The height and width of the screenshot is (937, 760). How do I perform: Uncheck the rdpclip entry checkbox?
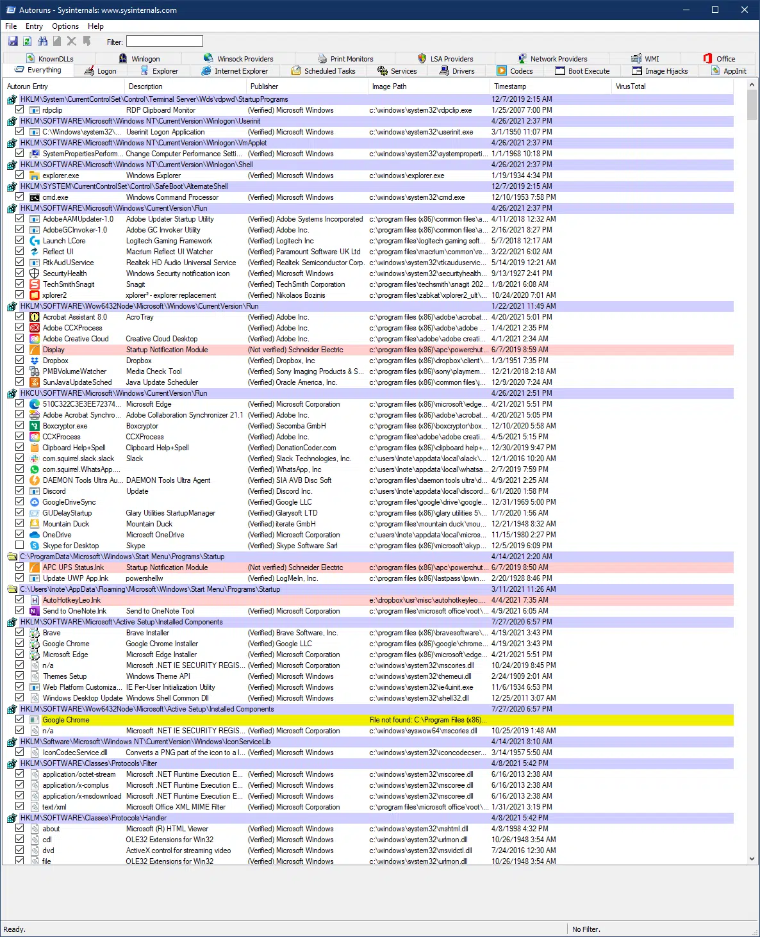pos(20,110)
